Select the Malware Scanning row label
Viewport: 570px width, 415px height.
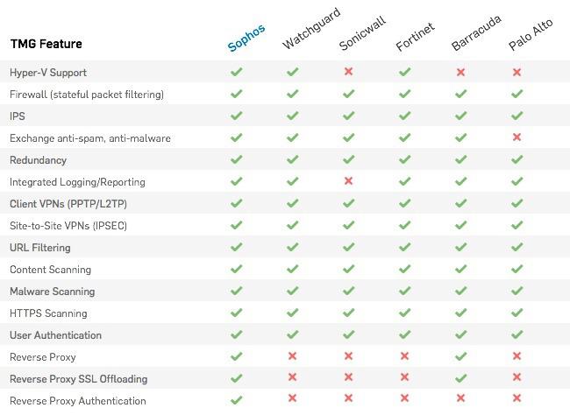tap(53, 292)
